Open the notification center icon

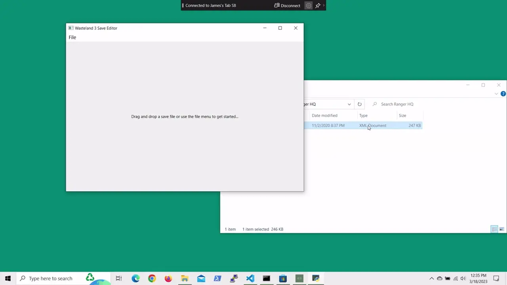496,278
